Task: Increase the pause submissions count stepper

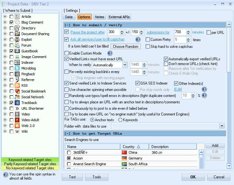Action: pos(122,31)
